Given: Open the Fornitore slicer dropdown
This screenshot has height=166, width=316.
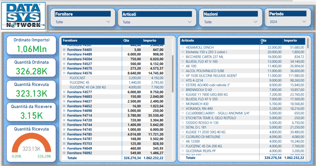Looking at the screenshot, I should 108,22.
